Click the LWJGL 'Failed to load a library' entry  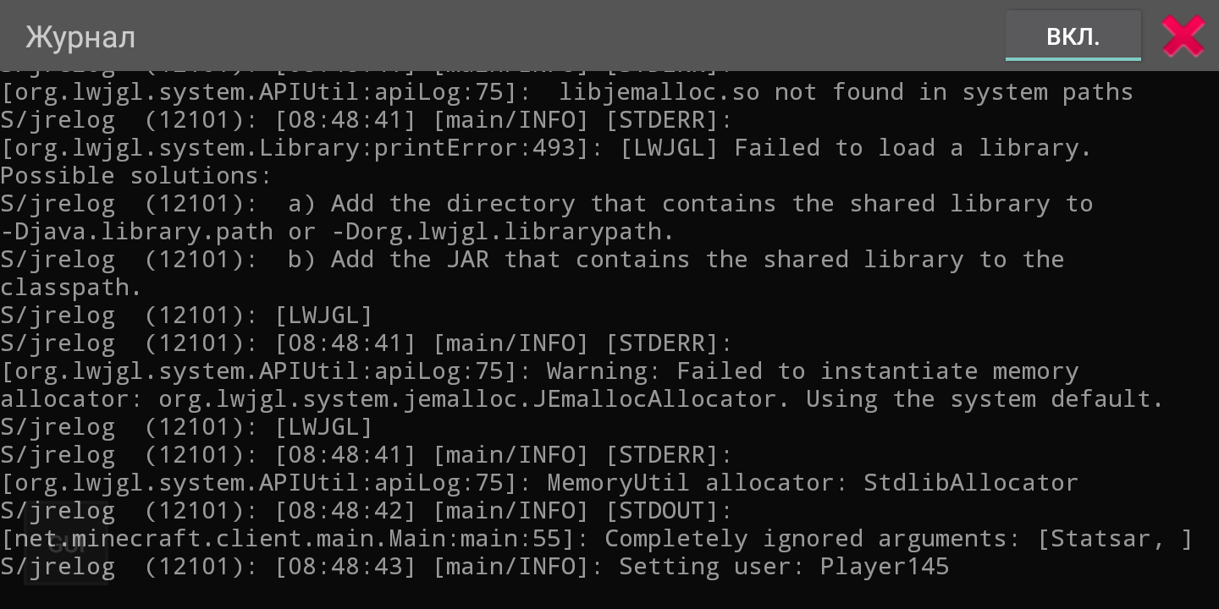coord(546,147)
